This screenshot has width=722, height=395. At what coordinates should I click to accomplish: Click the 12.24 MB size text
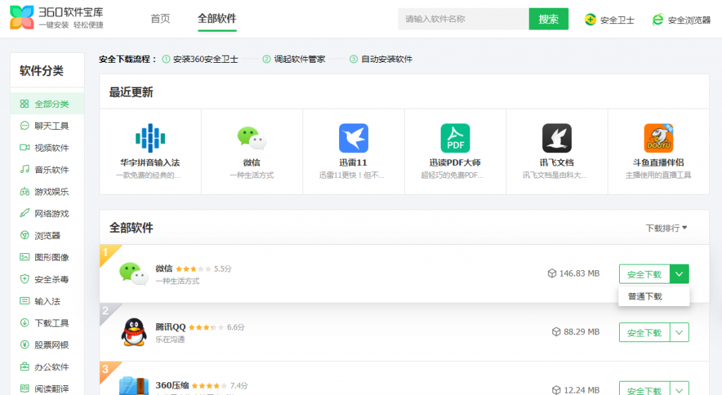click(582, 390)
